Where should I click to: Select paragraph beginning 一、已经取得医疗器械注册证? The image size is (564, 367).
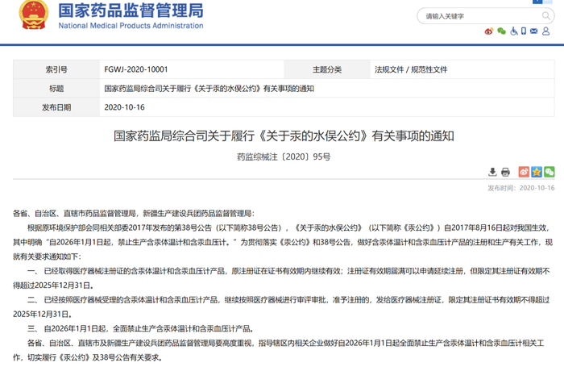(x=282, y=278)
